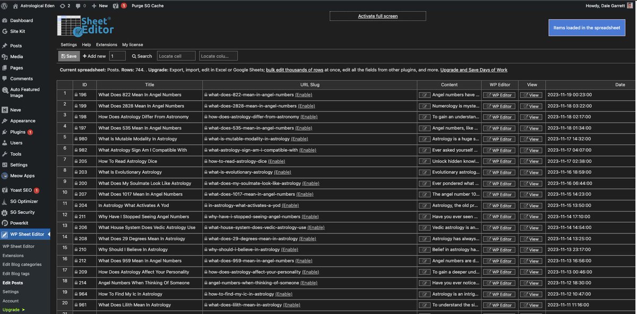Click Purge SG Cache in admin bar
637x314 pixels.
pos(148,5)
